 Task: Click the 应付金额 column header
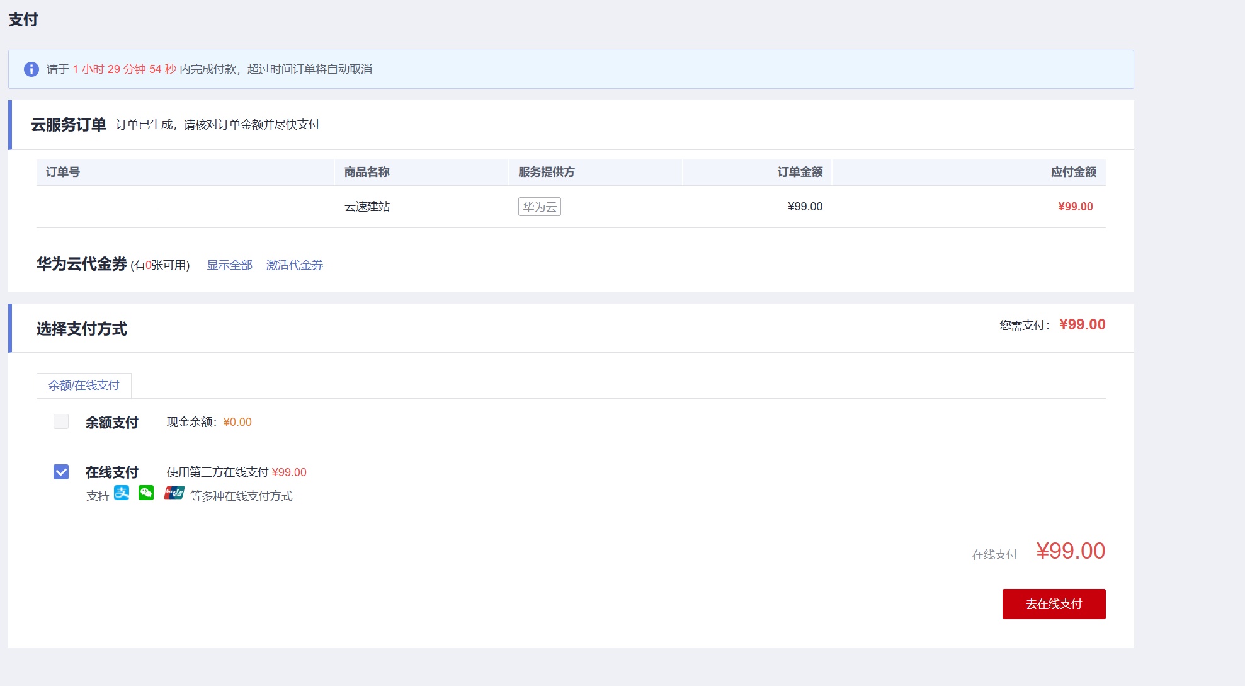coord(1072,172)
